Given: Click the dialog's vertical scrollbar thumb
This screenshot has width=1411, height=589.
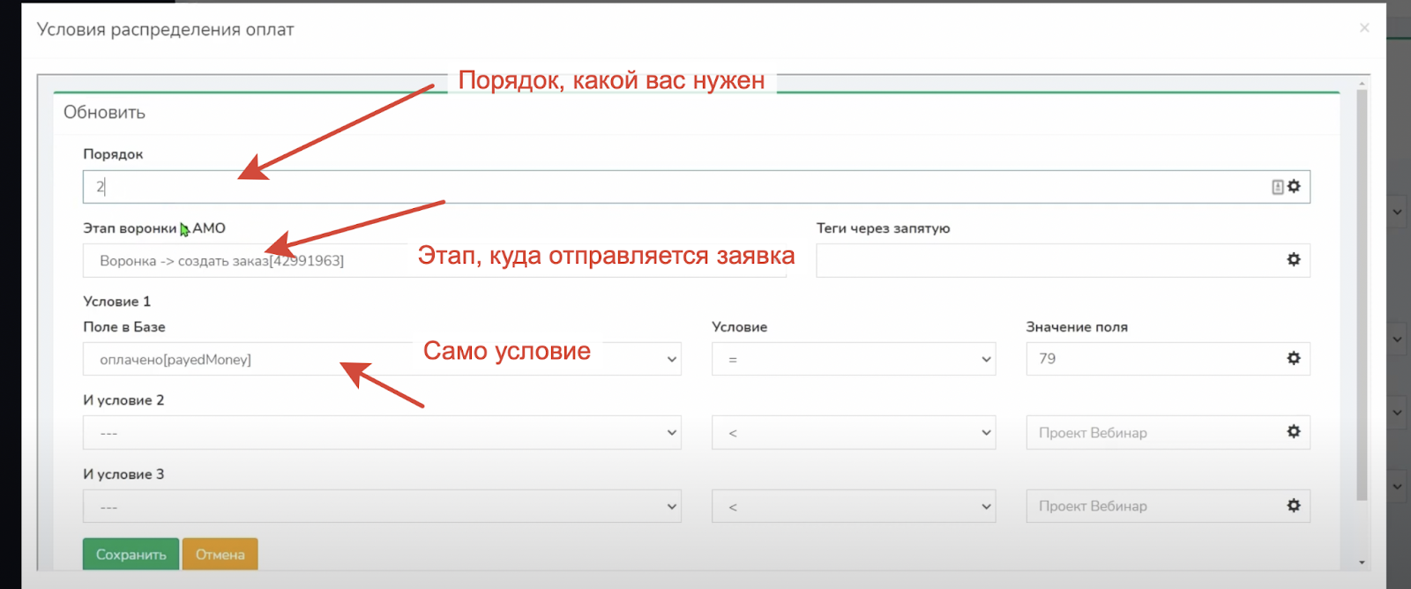Looking at the screenshot, I should click(x=1362, y=291).
